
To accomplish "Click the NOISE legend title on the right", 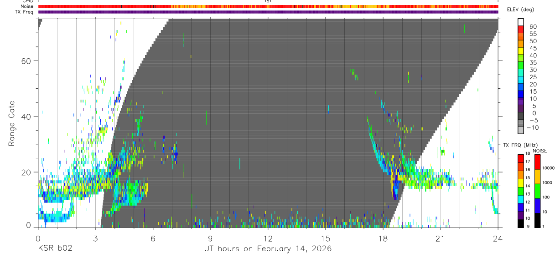I will tap(539, 151).
